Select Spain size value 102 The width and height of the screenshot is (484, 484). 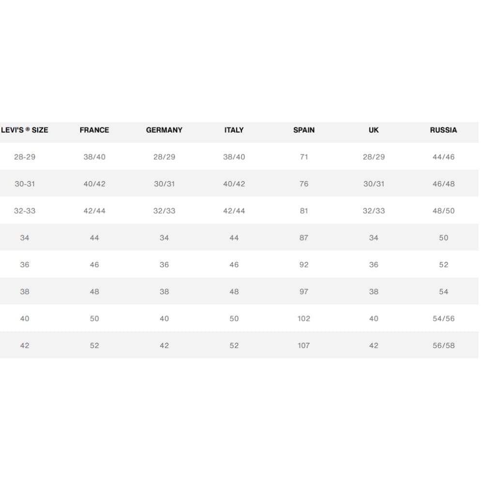[304, 318]
